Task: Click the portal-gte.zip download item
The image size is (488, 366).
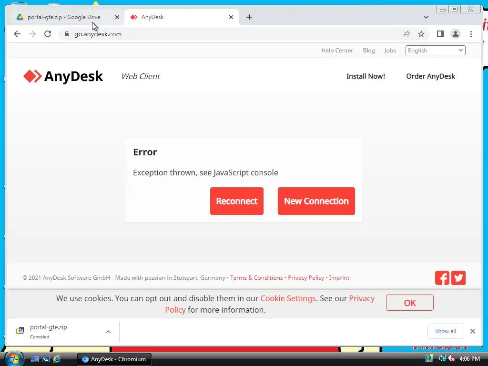Action: click(59, 331)
